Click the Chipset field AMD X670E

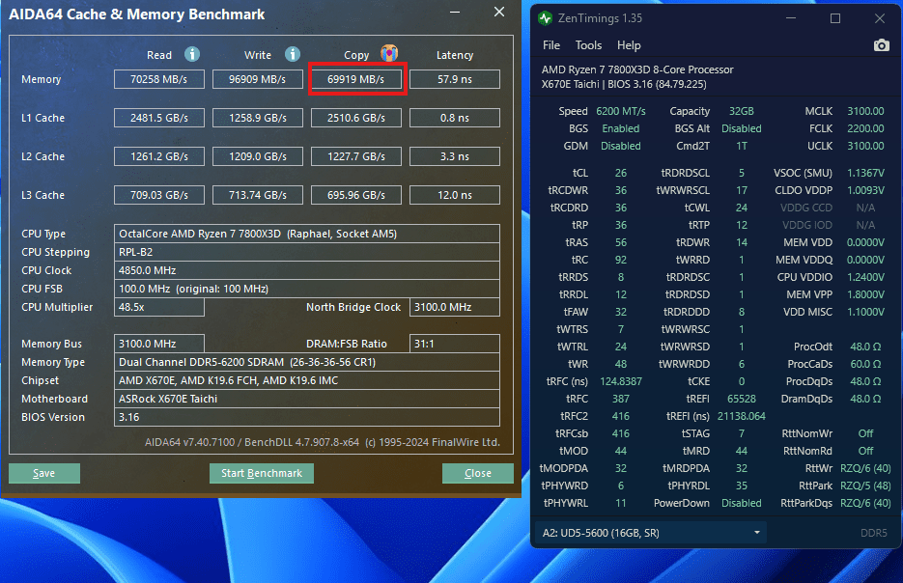307,380
